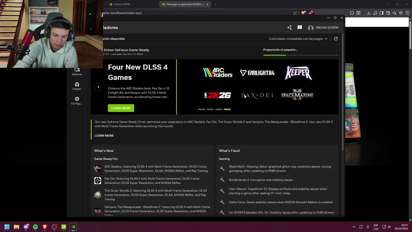412x232 pixels.
Task: Jump to the second banner carousel indicator
Action: pyautogui.click(x=210, y=109)
